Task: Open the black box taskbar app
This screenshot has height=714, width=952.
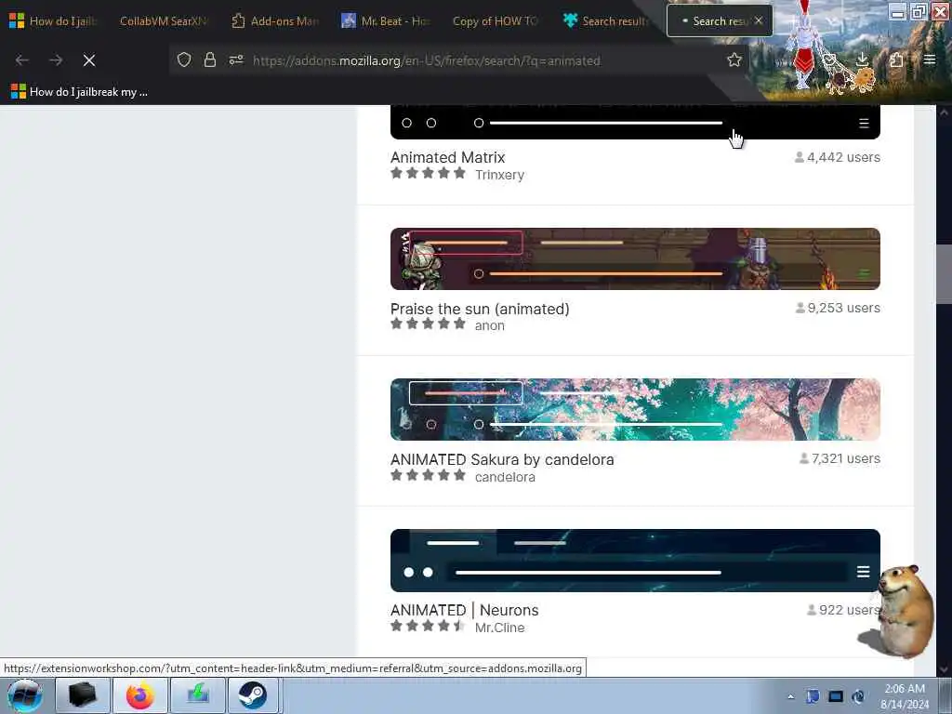Action: pyautogui.click(x=83, y=695)
